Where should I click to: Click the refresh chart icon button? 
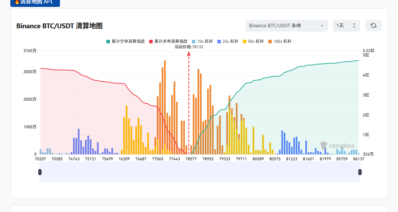(x=373, y=26)
